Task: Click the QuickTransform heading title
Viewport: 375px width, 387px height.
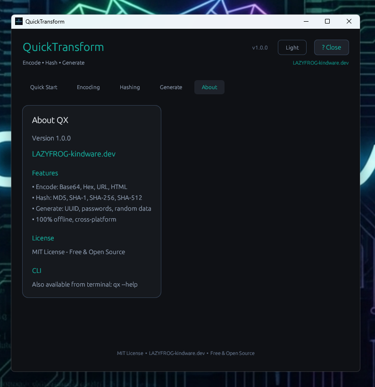Action: coord(64,47)
